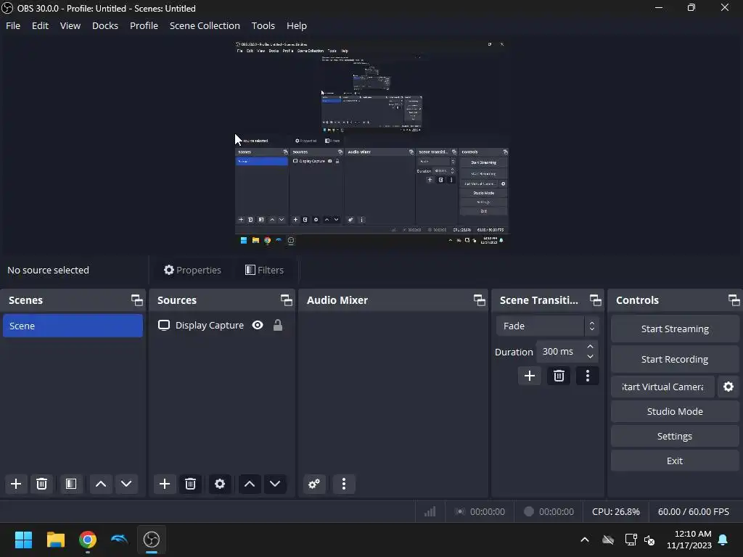Click OBS Studio taskbar icon

152,540
